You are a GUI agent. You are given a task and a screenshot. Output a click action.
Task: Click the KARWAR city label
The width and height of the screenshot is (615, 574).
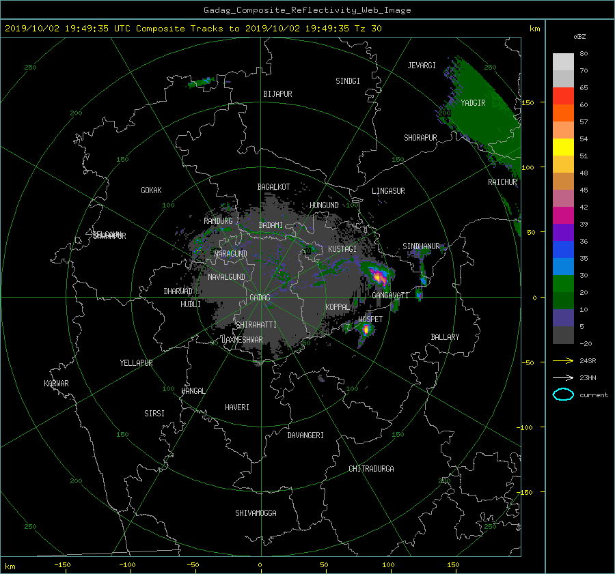56,384
